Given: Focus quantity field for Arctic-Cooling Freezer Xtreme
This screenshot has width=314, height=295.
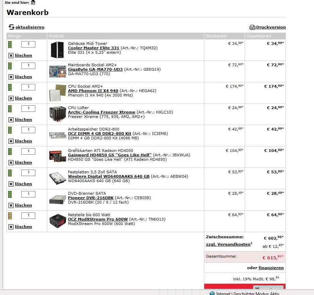Looking at the screenshot, I should coord(28,108).
